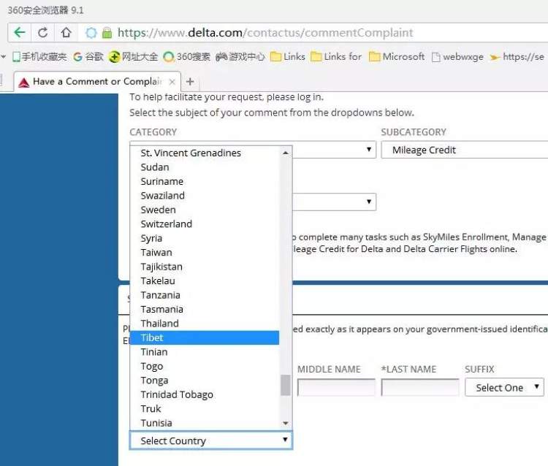Reload the page with the refresh icon
This screenshot has width=548, height=466.
tap(43, 33)
